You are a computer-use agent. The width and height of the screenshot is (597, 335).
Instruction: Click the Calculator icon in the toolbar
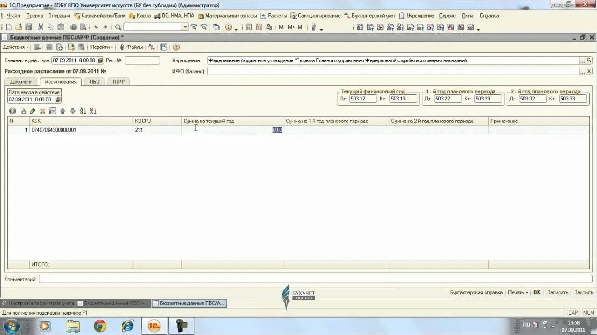coord(249,27)
